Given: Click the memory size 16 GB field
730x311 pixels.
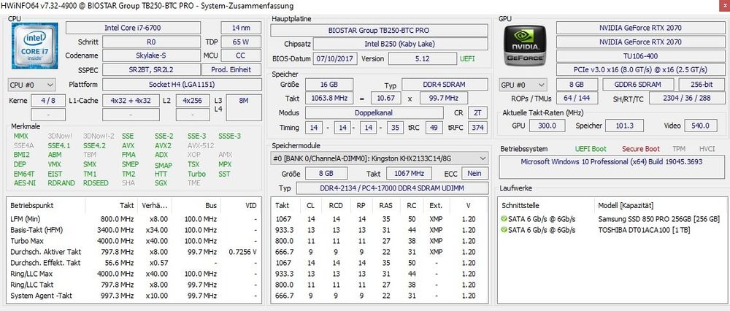Looking at the screenshot, I should pos(329,85).
